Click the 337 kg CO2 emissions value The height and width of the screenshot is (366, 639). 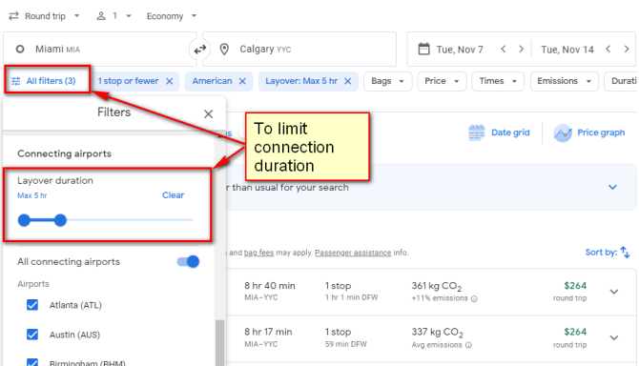coord(437,333)
